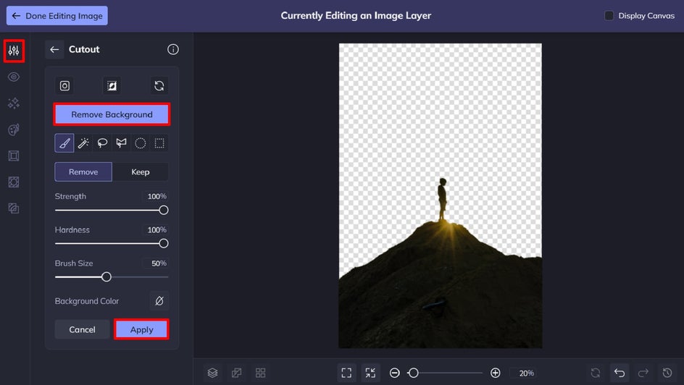684x385 pixels.
Task: Open the sparkles Effects sidebar tab
Action: coord(14,103)
